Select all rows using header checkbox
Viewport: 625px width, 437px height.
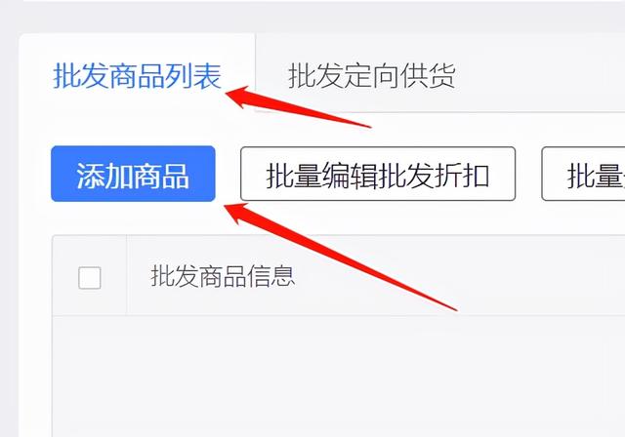[x=90, y=277]
